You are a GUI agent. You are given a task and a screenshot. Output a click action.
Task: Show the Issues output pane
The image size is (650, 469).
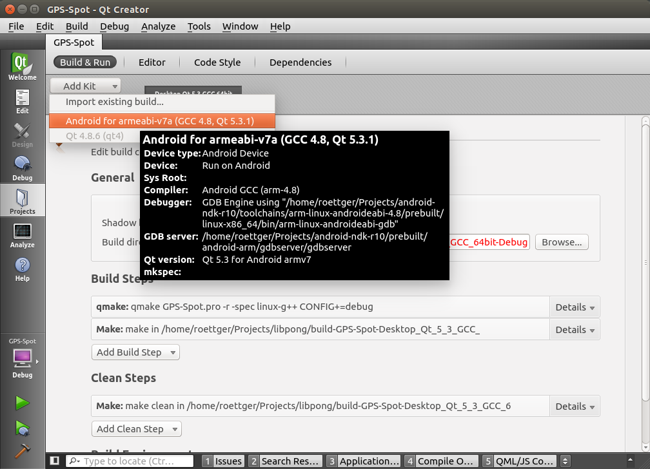coord(223,461)
